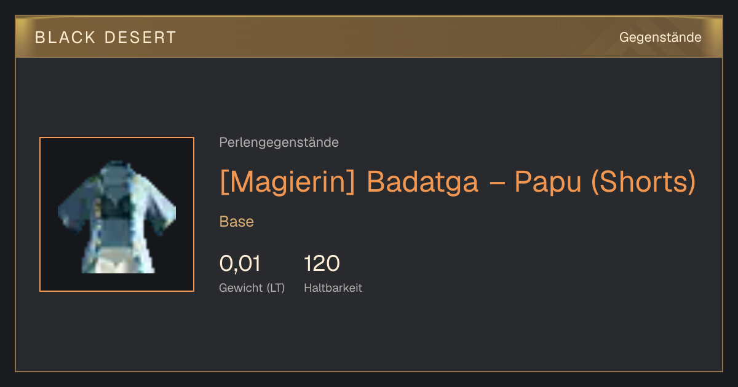
Task: Click the word BLACK in the header
Action: pos(65,37)
